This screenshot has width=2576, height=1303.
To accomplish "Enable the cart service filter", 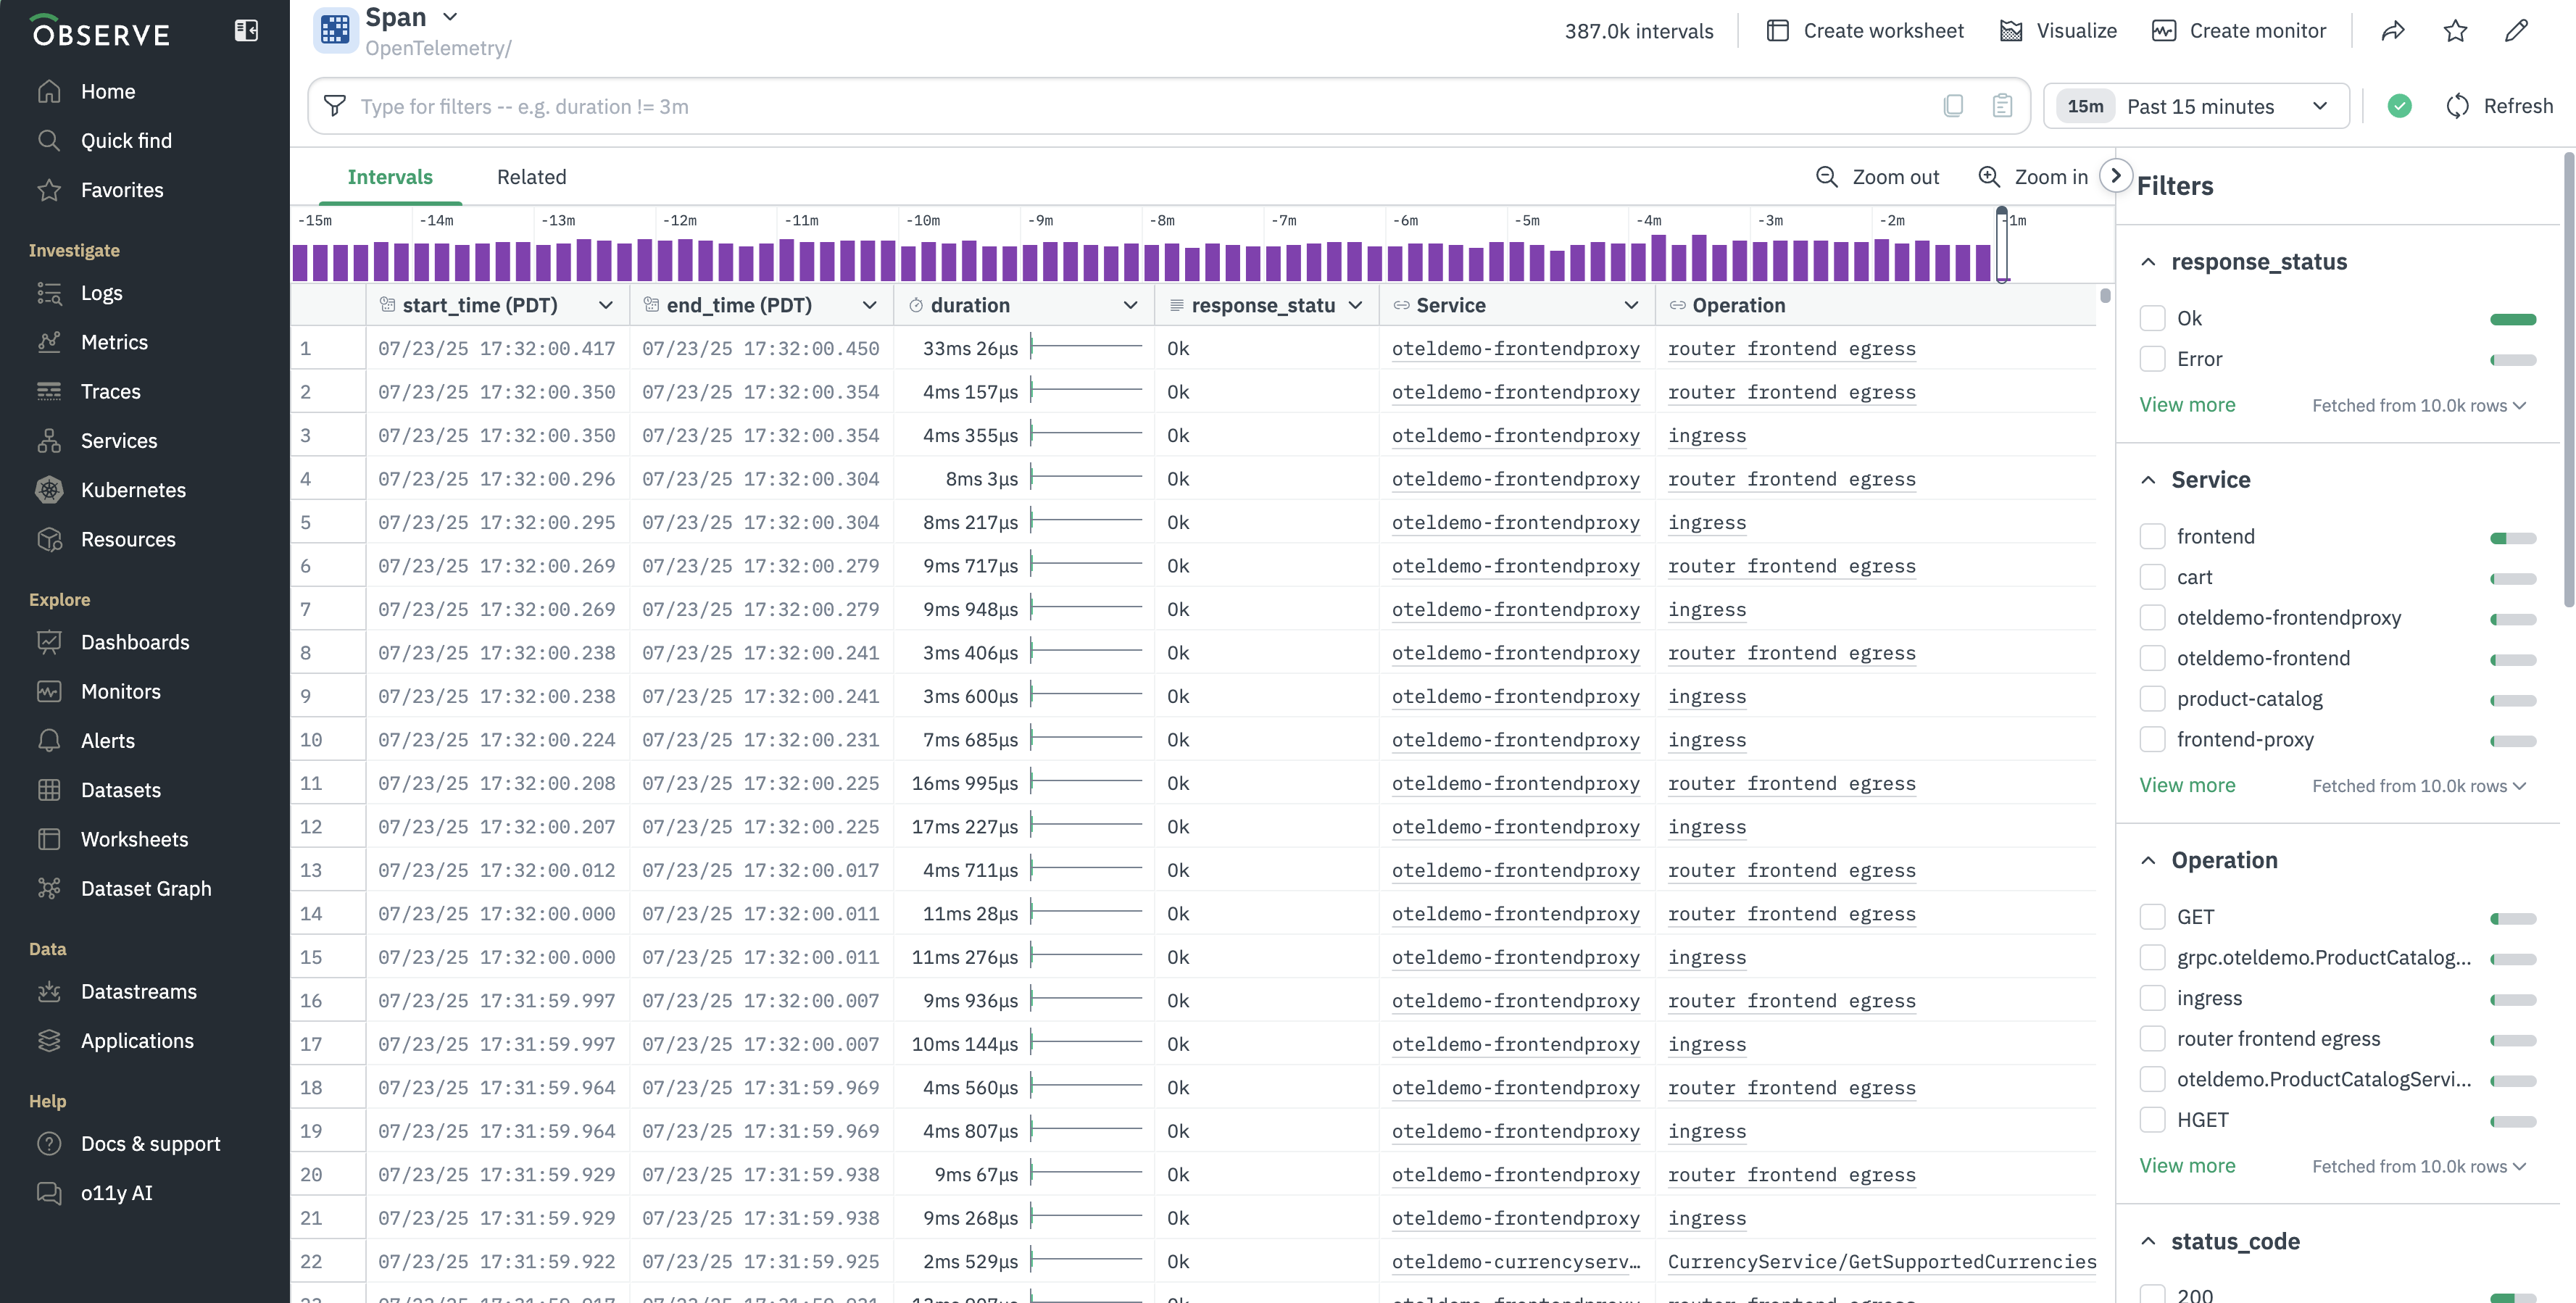I will (2152, 577).
